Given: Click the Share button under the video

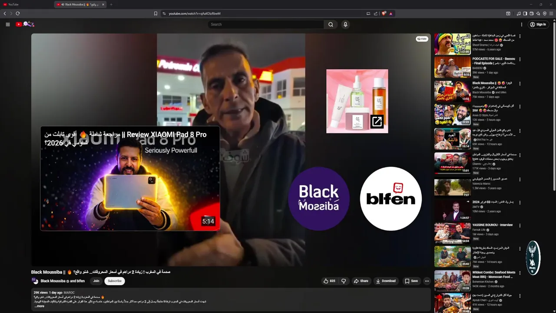Looking at the screenshot, I should coord(361,281).
